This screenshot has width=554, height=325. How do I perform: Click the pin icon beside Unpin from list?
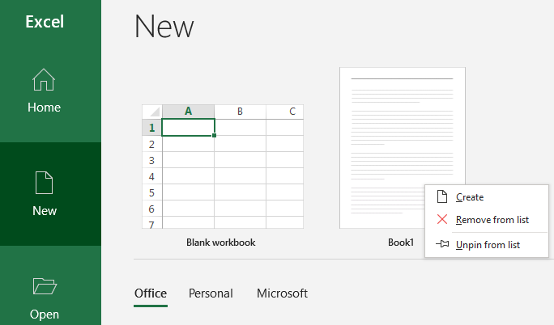(442, 244)
